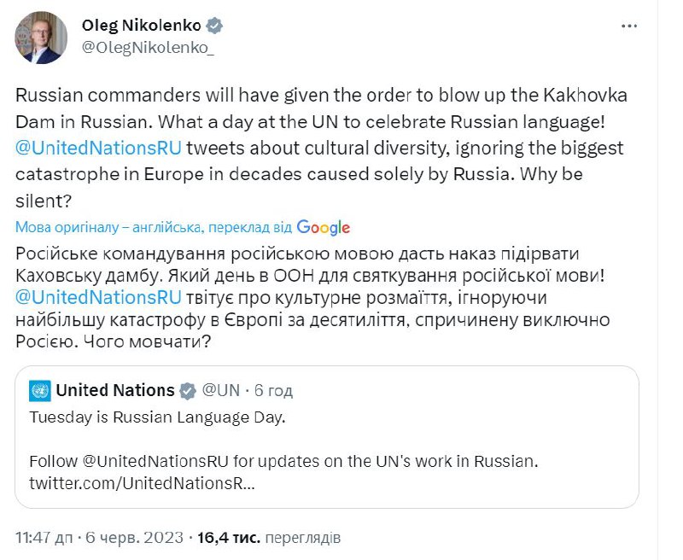
Task: Open the twitter.com/UnitedNationsR… link
Action: pyautogui.click(x=142, y=484)
